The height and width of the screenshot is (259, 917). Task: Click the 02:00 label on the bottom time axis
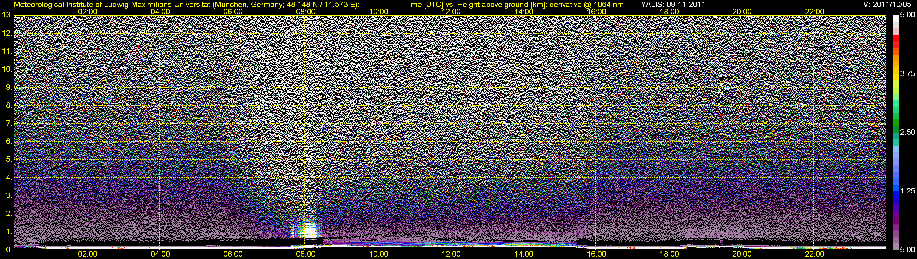coord(87,254)
